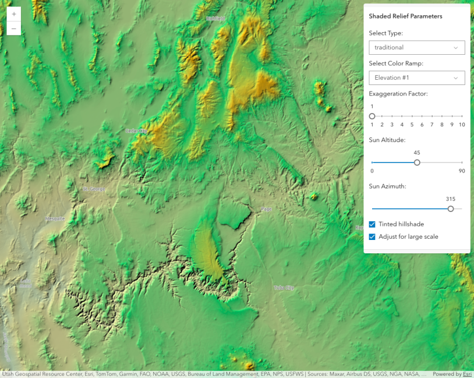The width and height of the screenshot is (474, 378).
Task: Open the Esri link in the attribution bar
Action: click(x=465, y=374)
